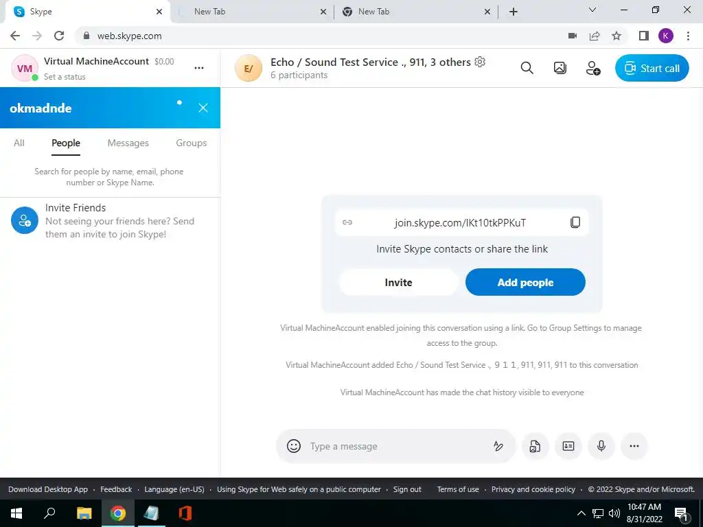The width and height of the screenshot is (703, 527).
Task: Open group settings gear icon
Action: (x=480, y=62)
